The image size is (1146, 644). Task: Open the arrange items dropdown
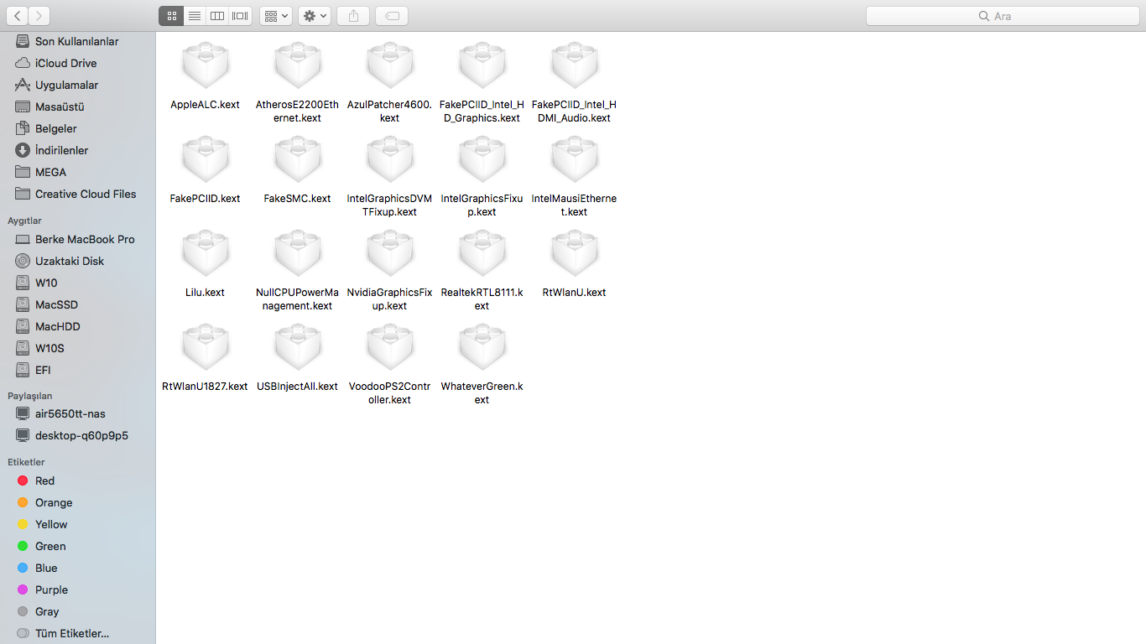point(275,16)
